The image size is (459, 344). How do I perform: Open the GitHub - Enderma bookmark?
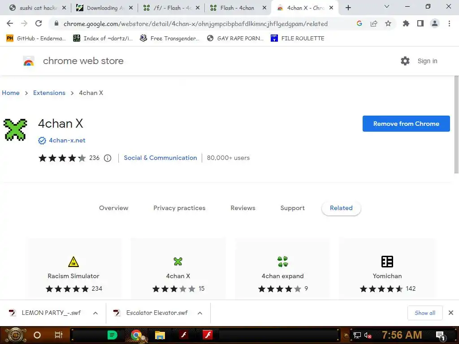tap(36, 39)
